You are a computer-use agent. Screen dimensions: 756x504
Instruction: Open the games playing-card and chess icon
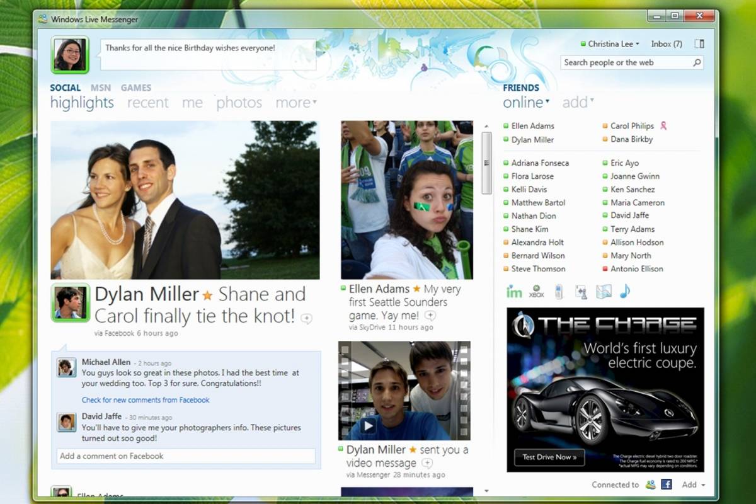pos(581,292)
